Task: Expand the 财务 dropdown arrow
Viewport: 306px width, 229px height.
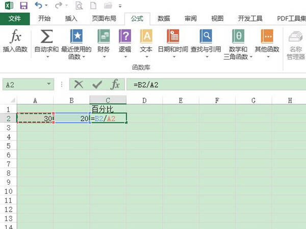Action: pyautogui.click(x=104, y=57)
